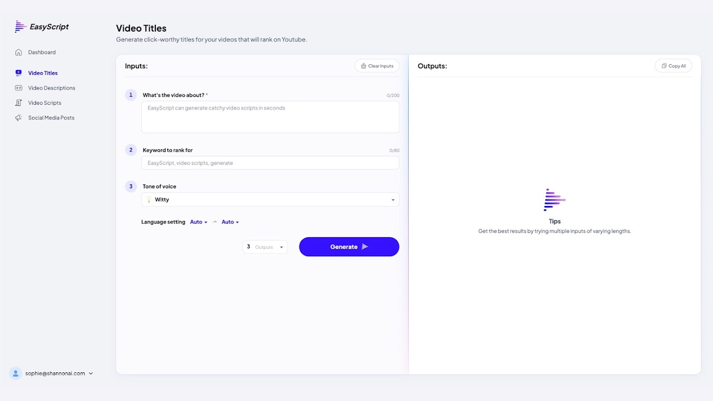Click the Inputs heading
The height and width of the screenshot is (401, 713).
pos(136,66)
